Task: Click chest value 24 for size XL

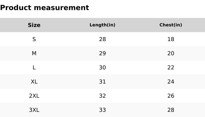Action: [x=171, y=82]
